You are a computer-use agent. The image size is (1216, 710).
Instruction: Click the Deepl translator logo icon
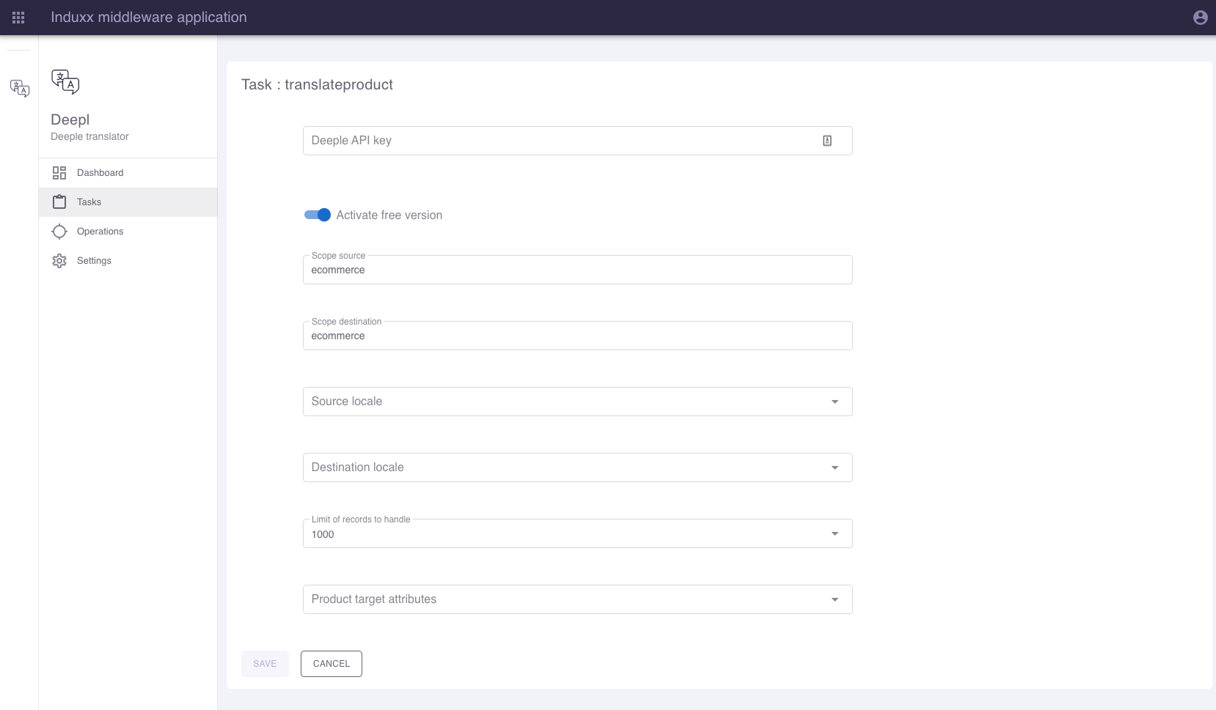click(x=65, y=82)
